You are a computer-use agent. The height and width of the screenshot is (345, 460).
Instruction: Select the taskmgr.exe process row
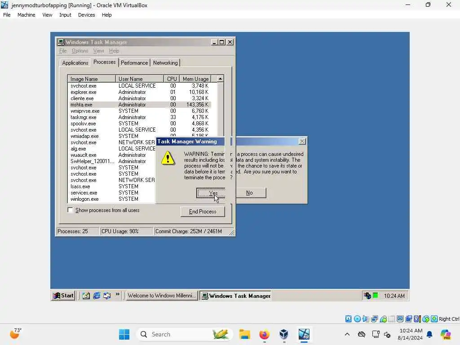click(139, 117)
